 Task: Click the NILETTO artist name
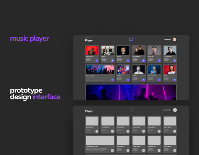click(x=151, y=57)
